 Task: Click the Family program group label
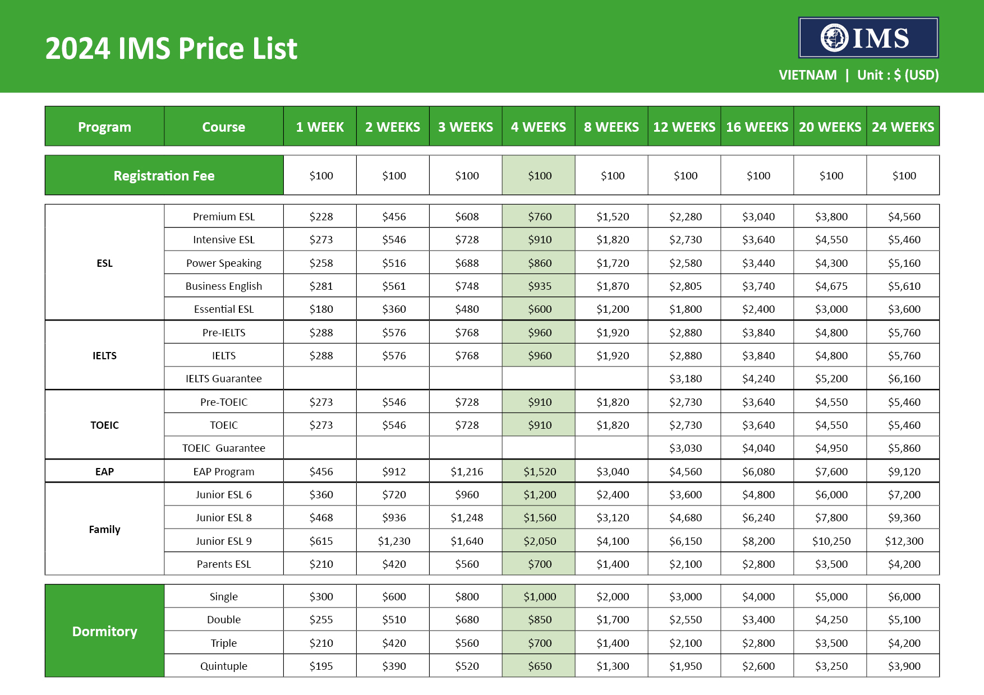tap(105, 530)
